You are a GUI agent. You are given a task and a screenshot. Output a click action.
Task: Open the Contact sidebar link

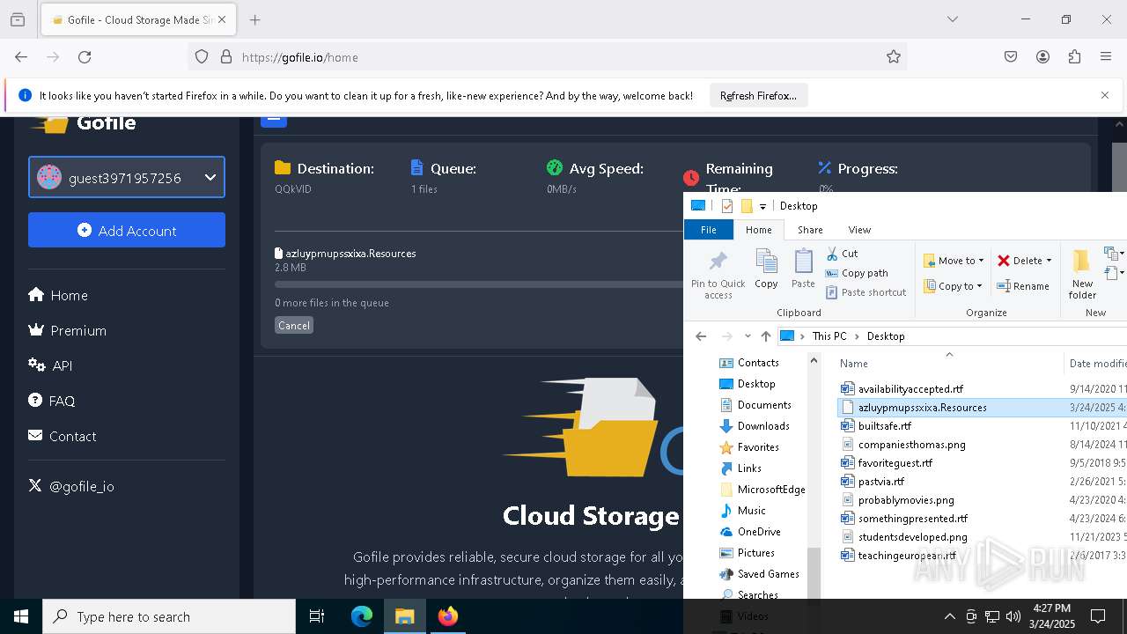point(63,436)
